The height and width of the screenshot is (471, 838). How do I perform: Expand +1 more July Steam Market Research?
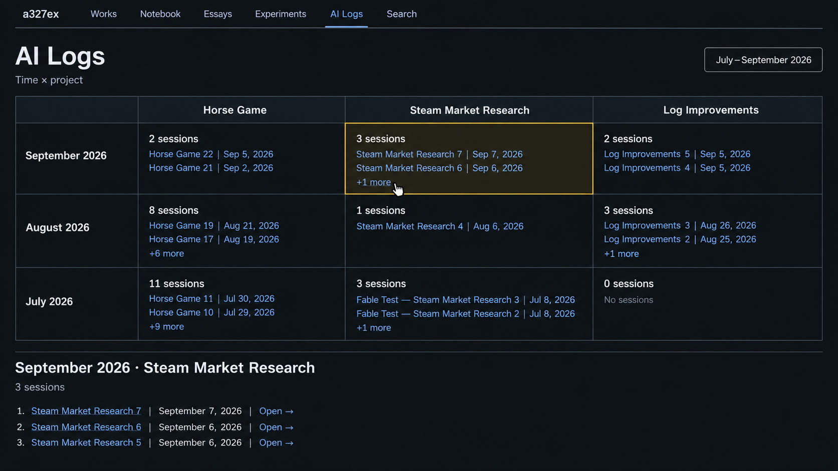tap(374, 328)
